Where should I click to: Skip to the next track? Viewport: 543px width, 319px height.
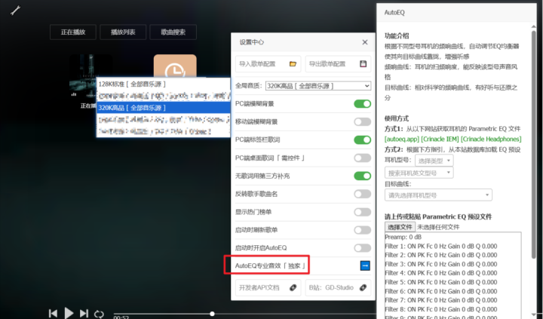[84, 312]
